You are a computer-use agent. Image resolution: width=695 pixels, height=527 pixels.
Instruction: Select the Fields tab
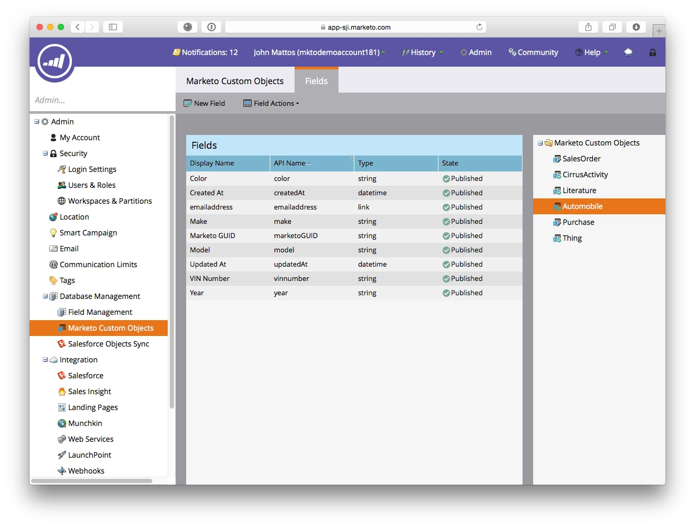316,80
